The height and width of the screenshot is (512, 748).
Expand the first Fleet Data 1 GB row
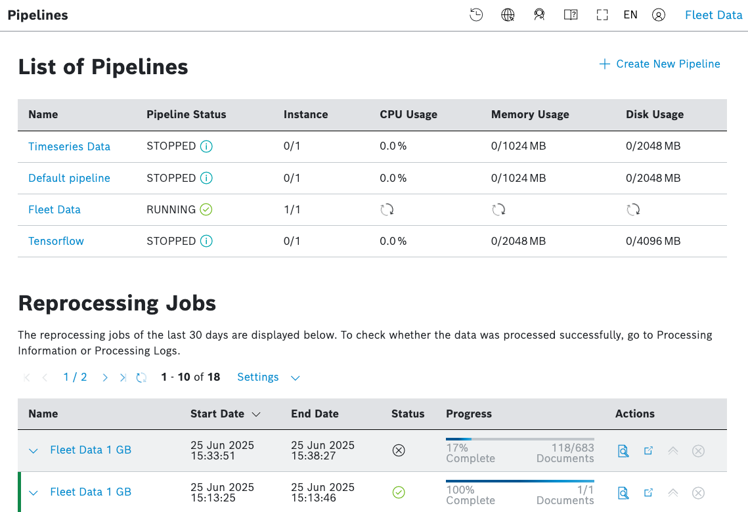tap(33, 451)
